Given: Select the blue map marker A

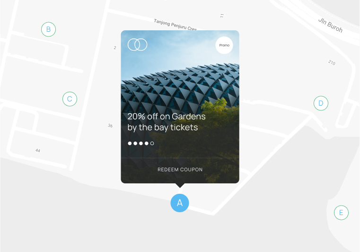Looking at the screenshot, I should click(180, 203).
